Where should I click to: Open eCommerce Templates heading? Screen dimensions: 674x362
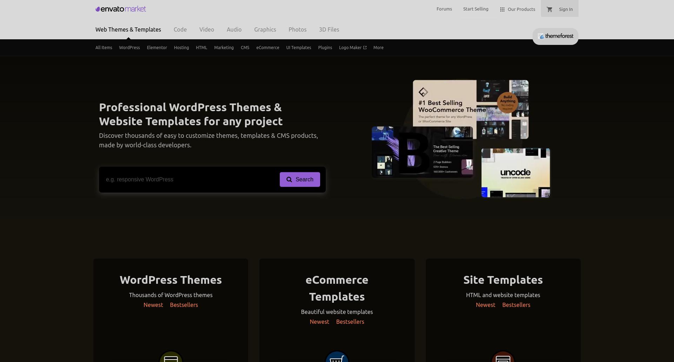tap(337, 288)
